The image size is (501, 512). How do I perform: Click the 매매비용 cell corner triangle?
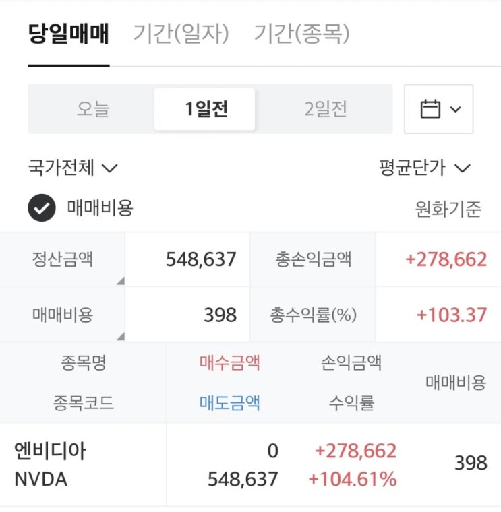point(120,335)
